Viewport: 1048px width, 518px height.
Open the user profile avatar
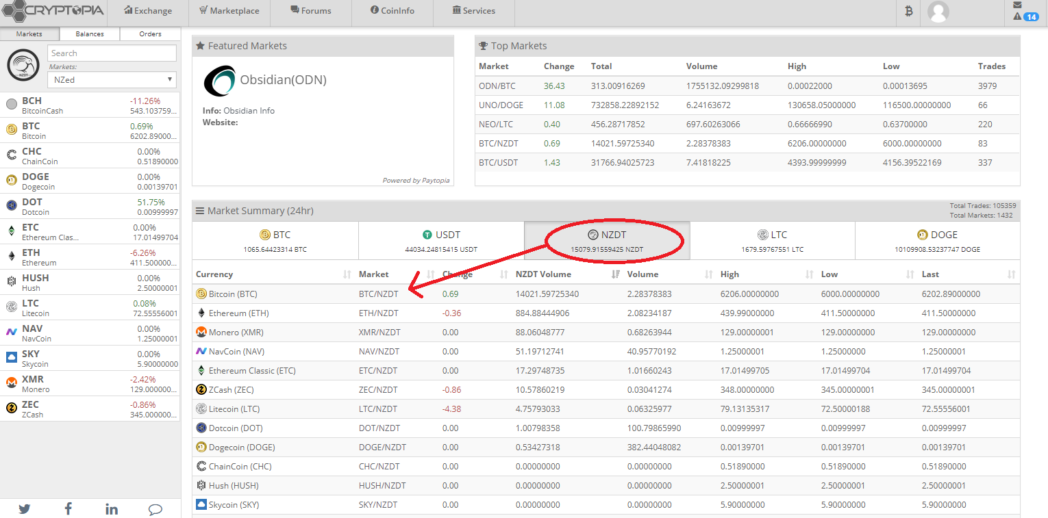(x=938, y=11)
